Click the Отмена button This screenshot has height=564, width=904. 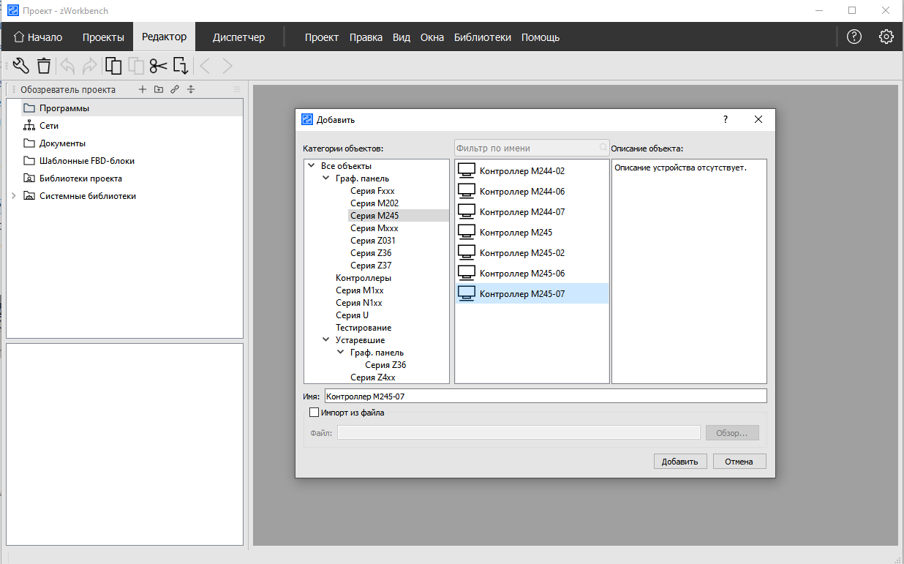(x=739, y=461)
